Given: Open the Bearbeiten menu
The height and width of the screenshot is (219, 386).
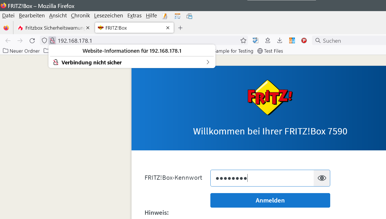Looking at the screenshot, I should pyautogui.click(x=32, y=16).
